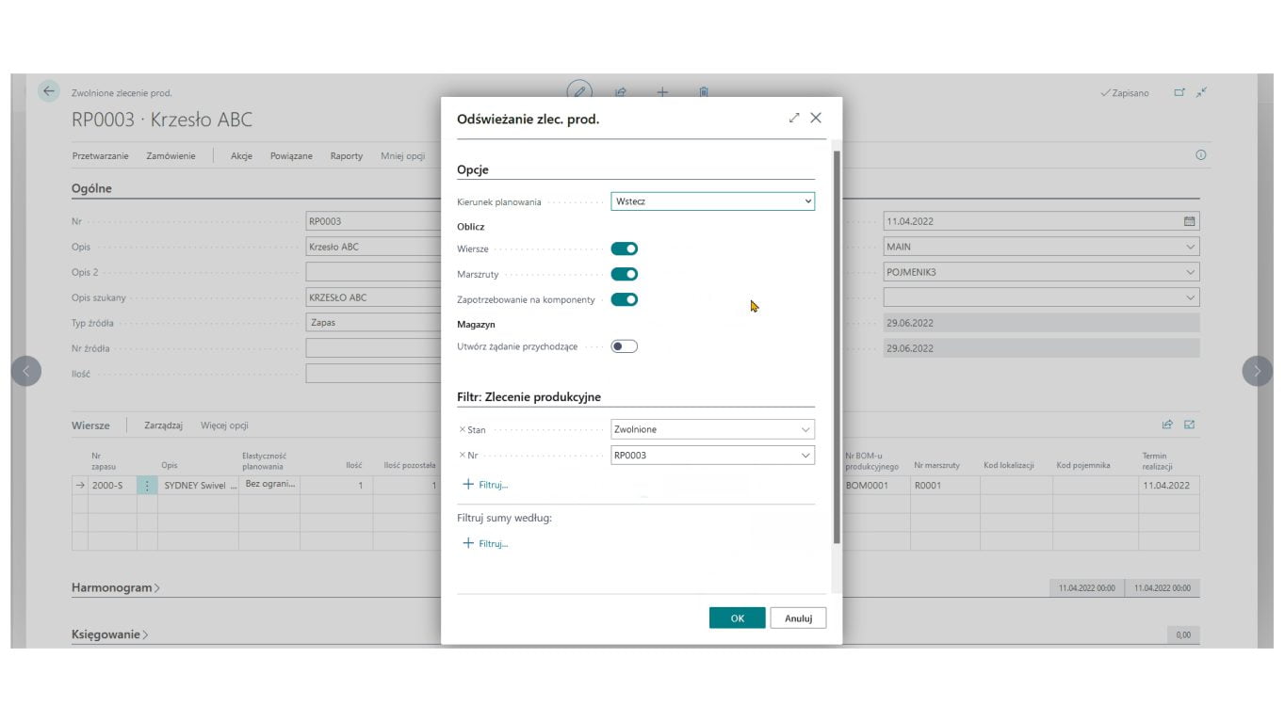The width and height of the screenshot is (1285, 722).
Task: Click the 2000-S item number cell
Action: (112, 486)
